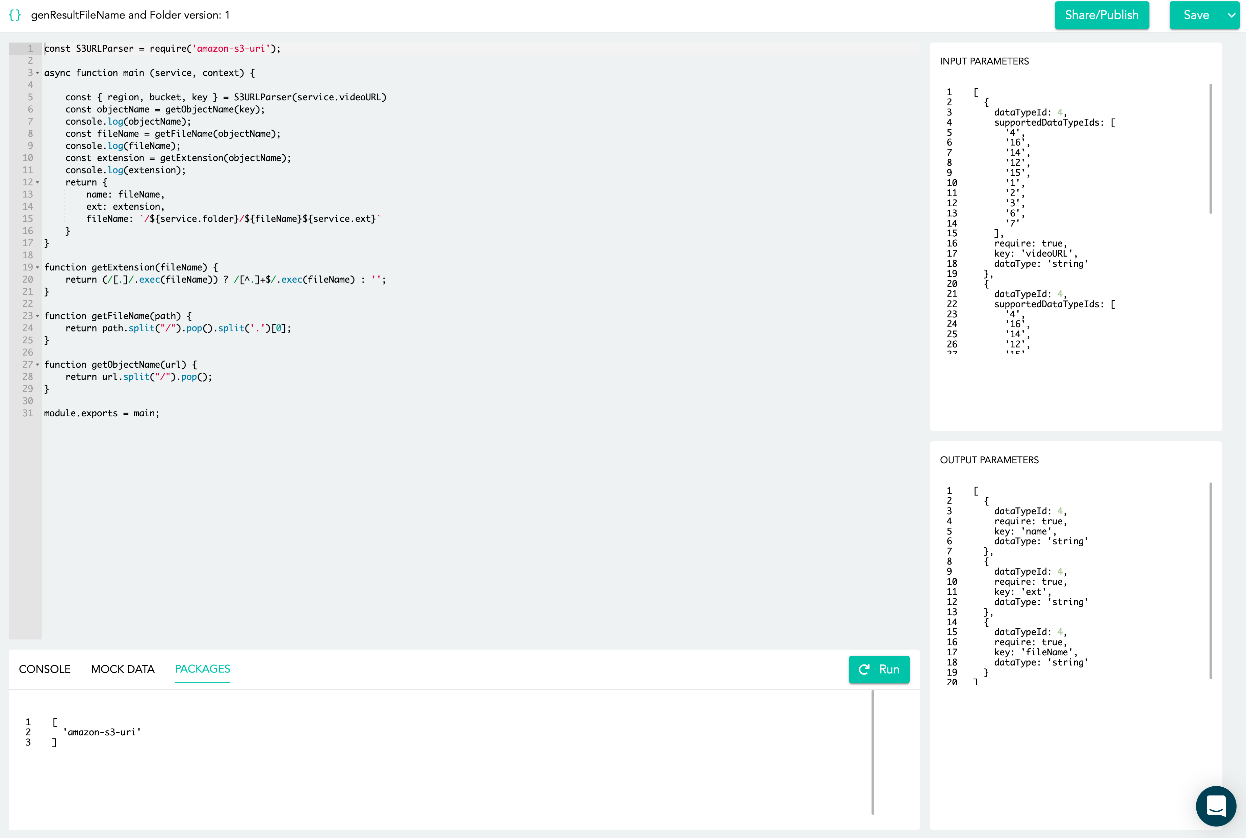1246x838 pixels.
Task: Click the curly braces logo icon
Action: (15, 15)
